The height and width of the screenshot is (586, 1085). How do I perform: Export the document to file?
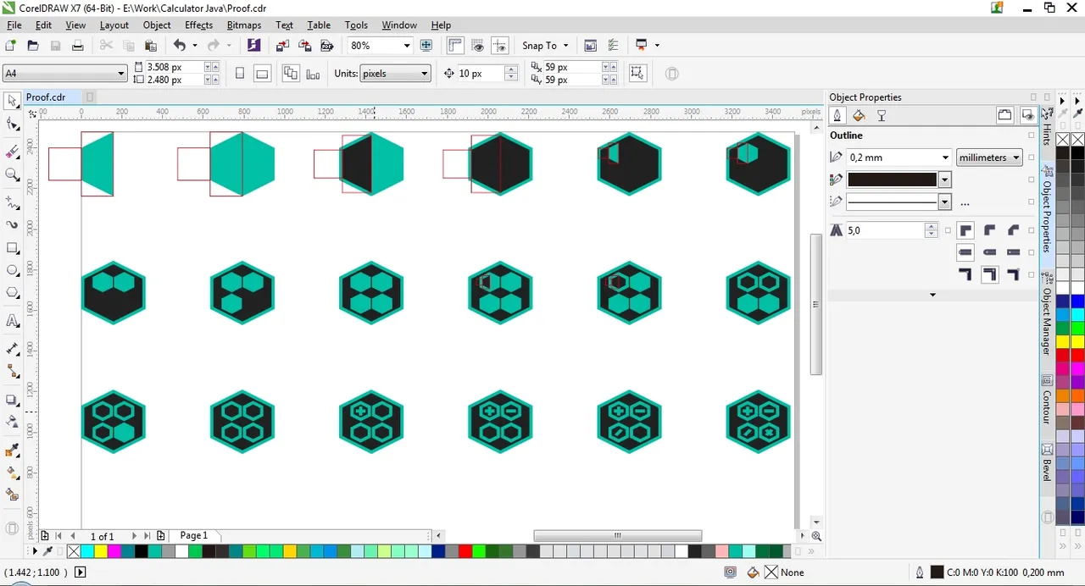304,46
